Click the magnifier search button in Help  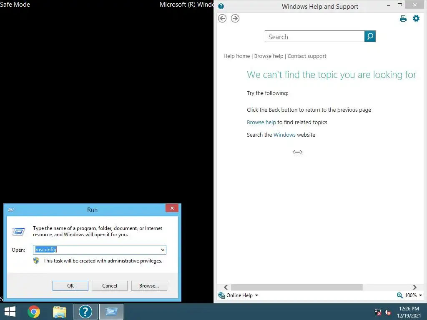tap(370, 36)
